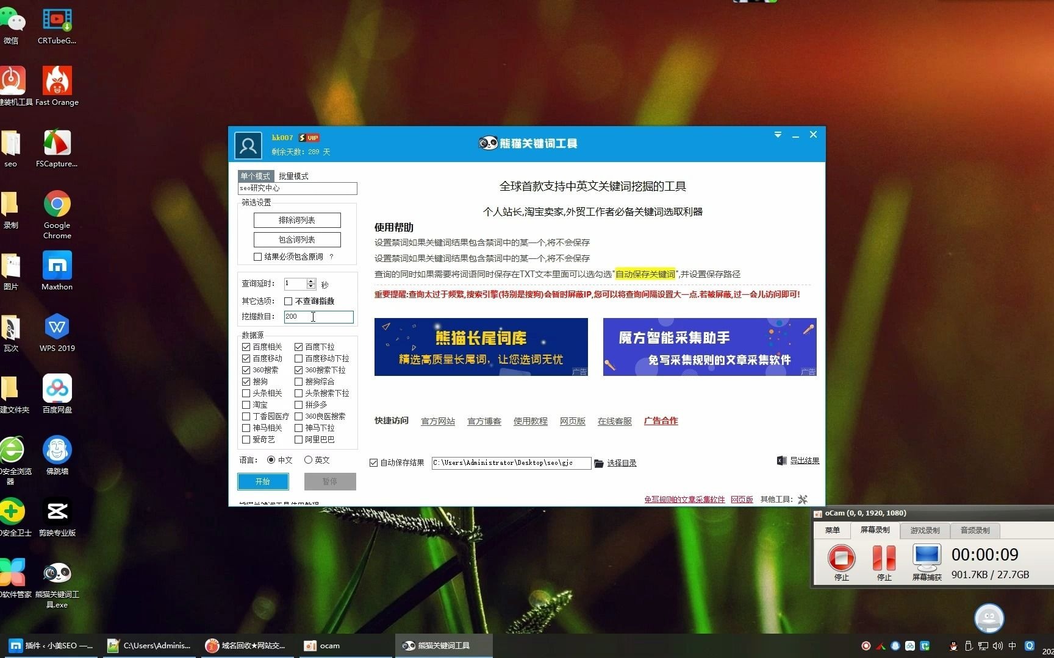
Task: Click the pause icon in oCam
Action: (x=884, y=558)
